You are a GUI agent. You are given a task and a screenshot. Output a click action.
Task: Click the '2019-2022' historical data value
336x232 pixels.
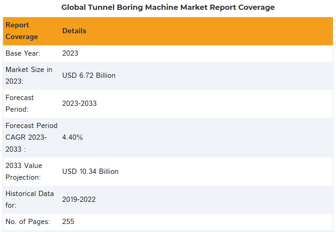point(79,199)
